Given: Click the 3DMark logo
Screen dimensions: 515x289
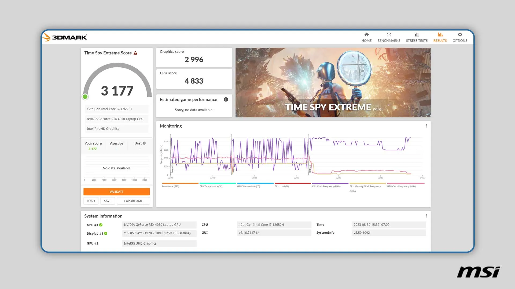Looking at the screenshot, I should click(65, 37).
